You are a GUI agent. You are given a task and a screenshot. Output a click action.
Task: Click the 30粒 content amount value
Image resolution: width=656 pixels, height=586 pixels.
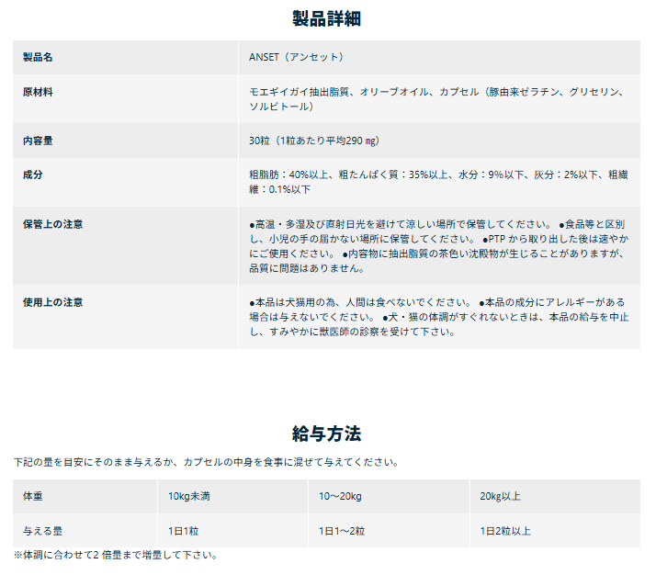(x=314, y=141)
